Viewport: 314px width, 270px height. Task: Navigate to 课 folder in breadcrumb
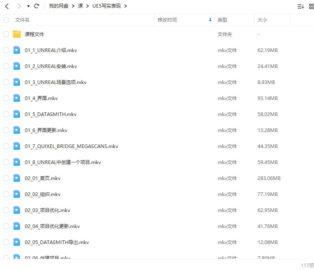tap(80, 6)
